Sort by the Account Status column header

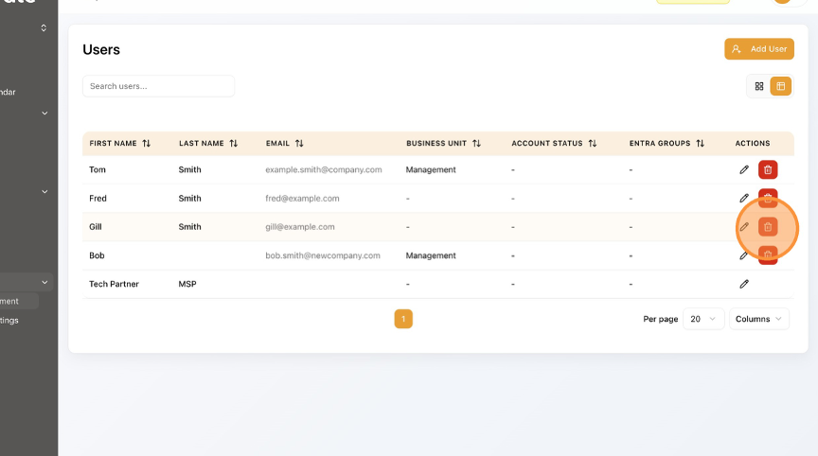554,144
